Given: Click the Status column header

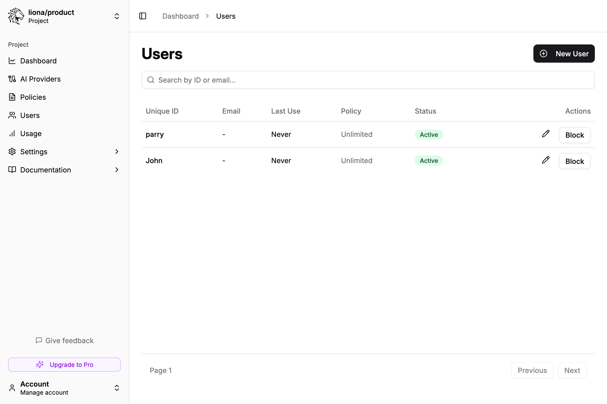Looking at the screenshot, I should coord(425,111).
